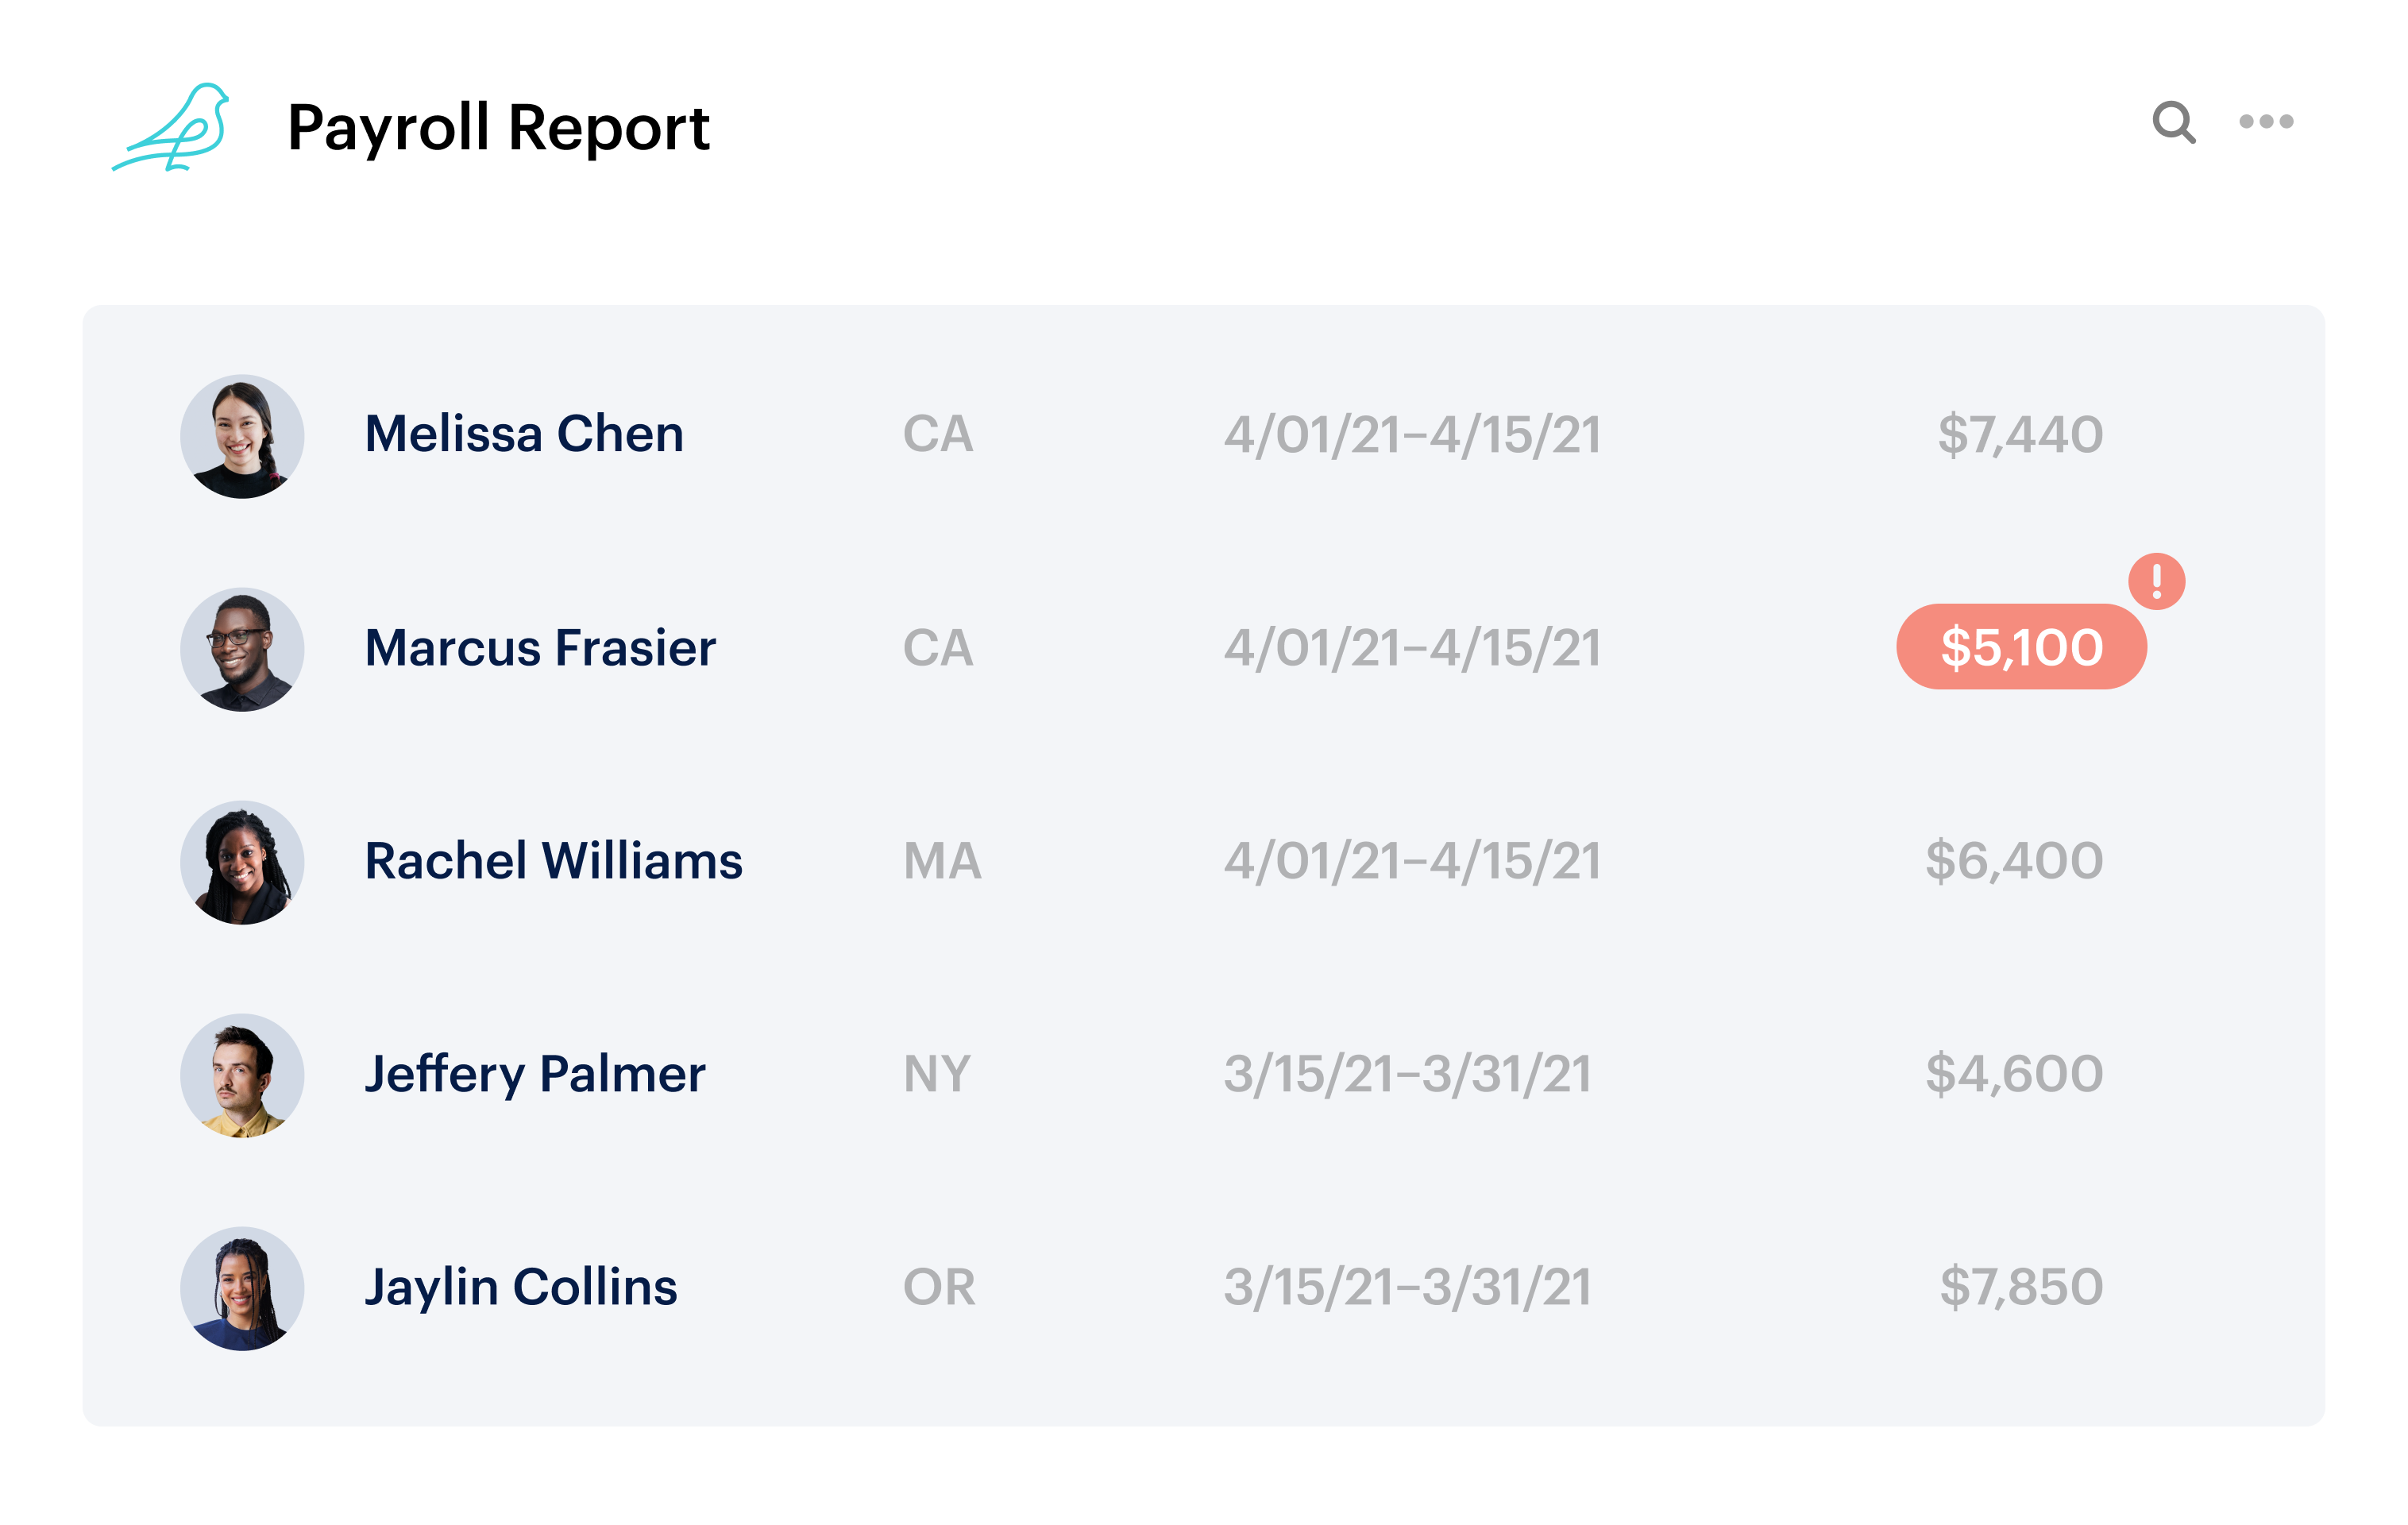Open the three-dot more options menu
The height and width of the screenshot is (1525, 2408).
(x=2266, y=122)
